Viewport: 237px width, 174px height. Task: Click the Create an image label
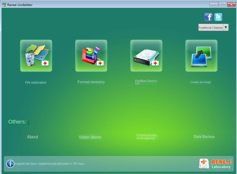(x=201, y=82)
